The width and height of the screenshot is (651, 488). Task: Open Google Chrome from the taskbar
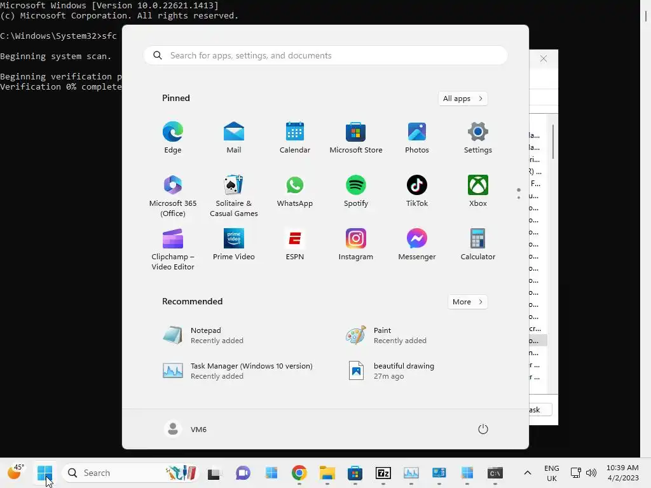point(299,473)
